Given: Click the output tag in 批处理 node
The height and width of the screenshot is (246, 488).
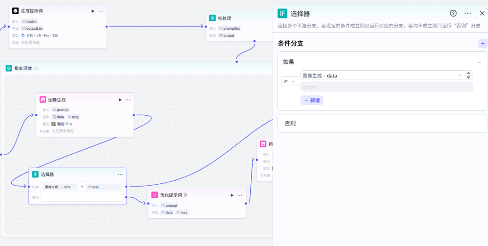Looking at the screenshot, I should click(x=226, y=35).
